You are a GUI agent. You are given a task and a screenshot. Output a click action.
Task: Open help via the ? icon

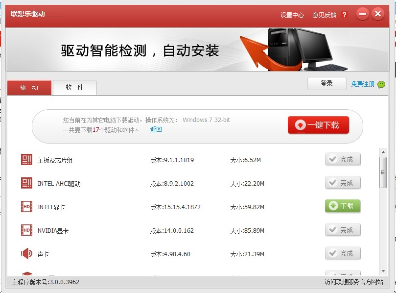(344, 15)
